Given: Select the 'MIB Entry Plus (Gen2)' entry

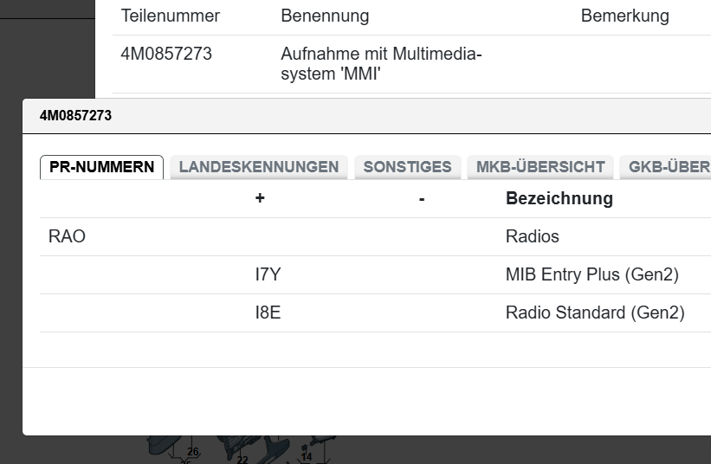Looking at the screenshot, I should click(x=591, y=274).
